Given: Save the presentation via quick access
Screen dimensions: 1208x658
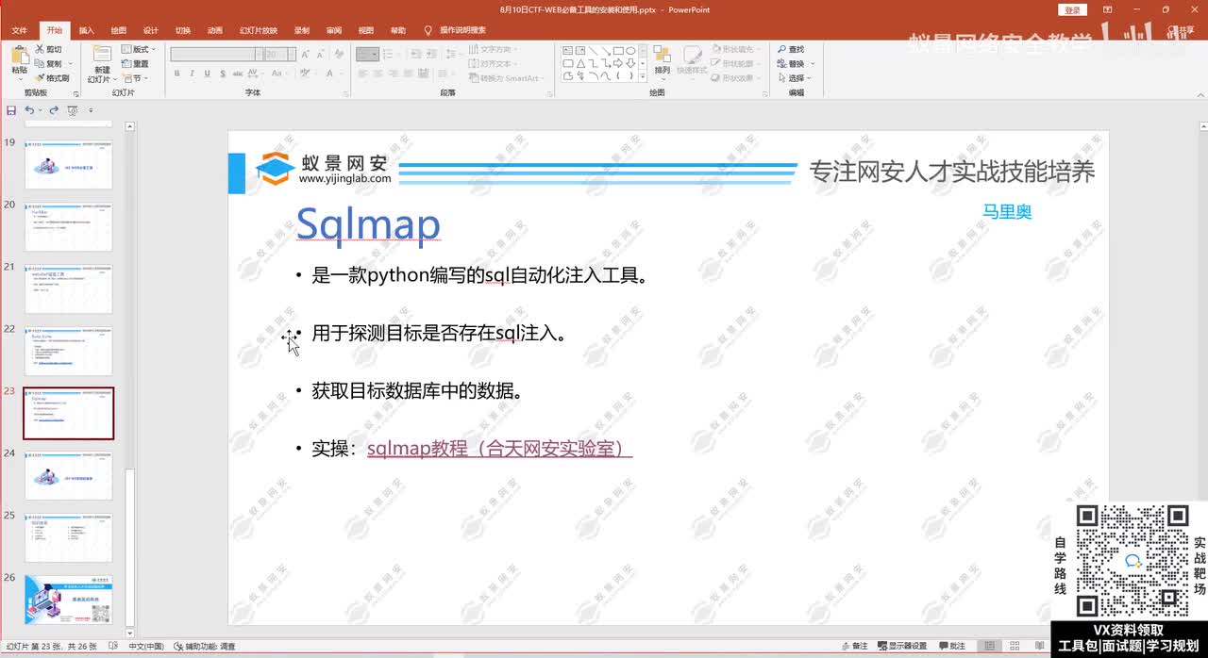Looking at the screenshot, I should coord(11,110).
